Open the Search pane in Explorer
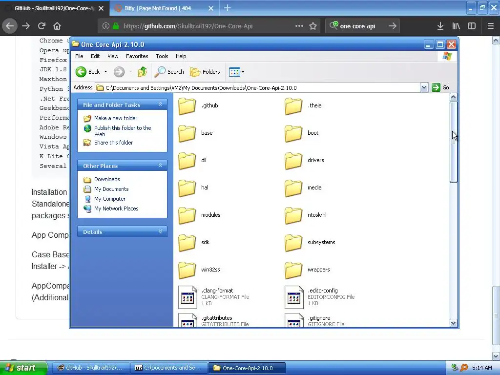This screenshot has height=375, width=500. point(169,72)
